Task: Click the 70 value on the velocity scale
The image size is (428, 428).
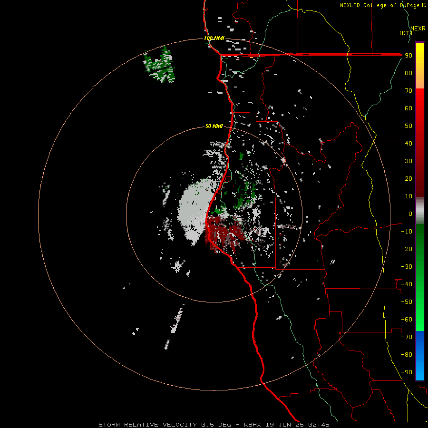Action: 409,91
